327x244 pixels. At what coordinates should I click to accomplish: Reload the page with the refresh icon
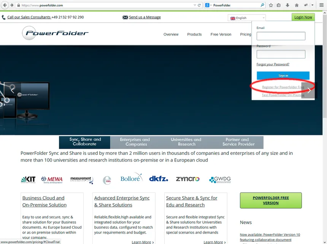click(x=199, y=5)
